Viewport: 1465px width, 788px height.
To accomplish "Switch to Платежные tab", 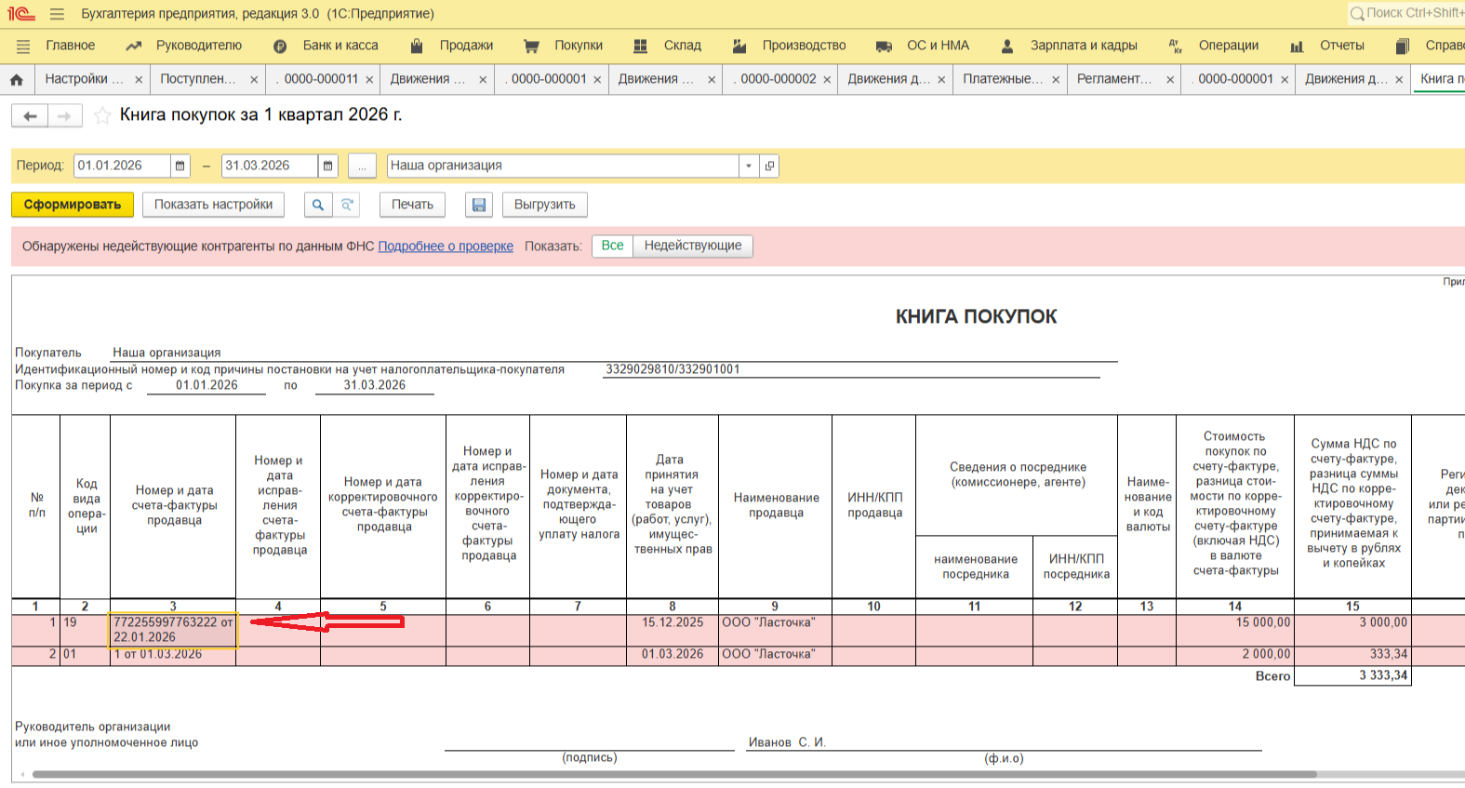I will coord(1002,79).
